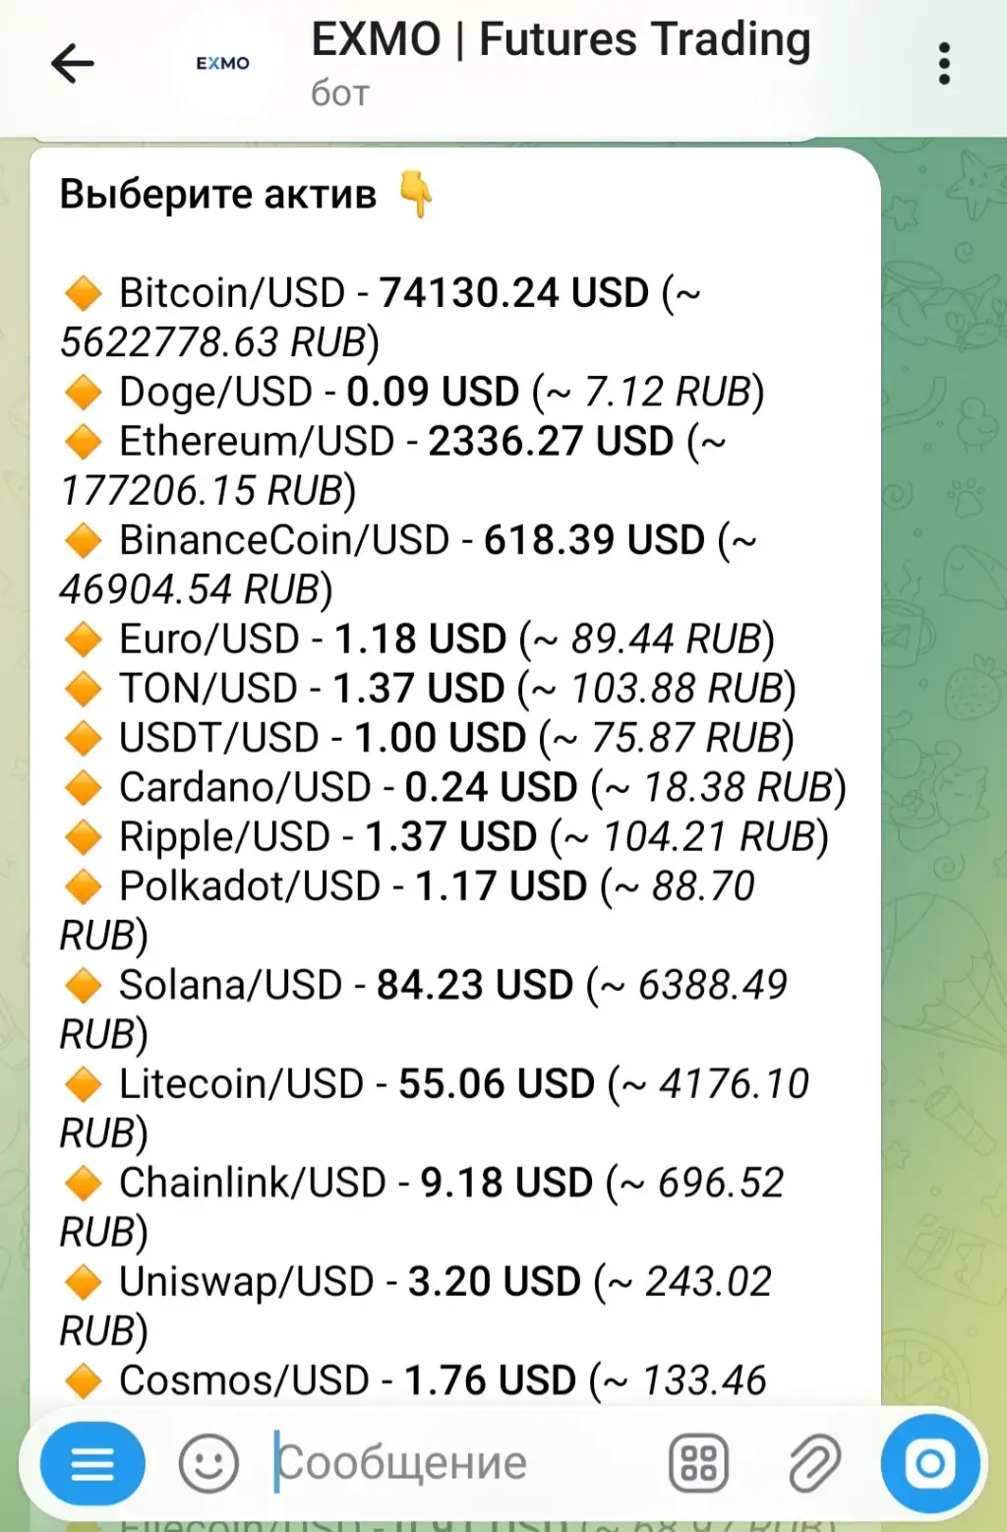
Task: Tap the orange diamond beside Ethereum/USD
Action: (x=83, y=442)
